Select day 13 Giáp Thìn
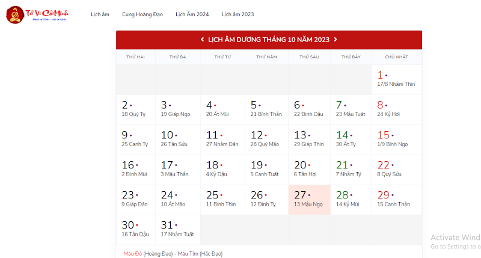Viewport: 481px width, 258px height. [x=309, y=140]
